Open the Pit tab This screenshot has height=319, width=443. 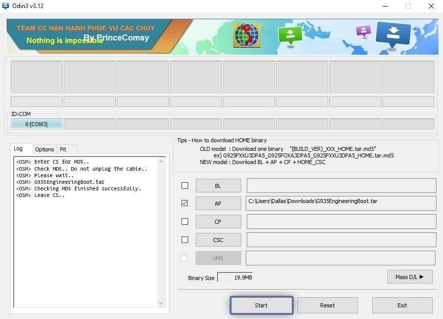click(63, 149)
